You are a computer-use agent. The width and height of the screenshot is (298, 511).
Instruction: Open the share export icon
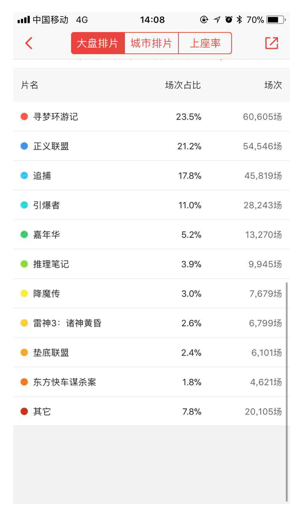[x=272, y=43]
